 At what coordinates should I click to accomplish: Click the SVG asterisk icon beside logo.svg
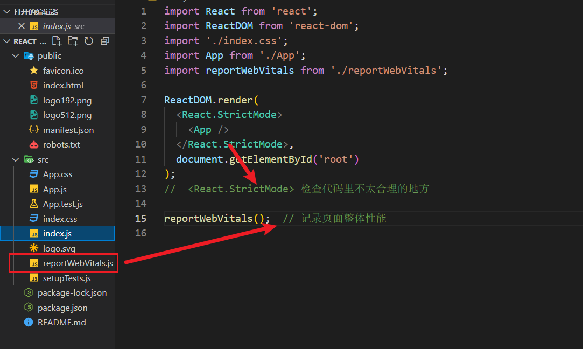click(x=34, y=248)
